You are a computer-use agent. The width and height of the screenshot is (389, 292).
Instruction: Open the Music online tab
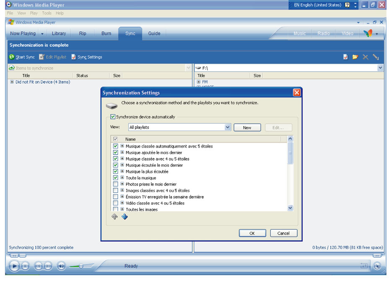[x=300, y=34]
